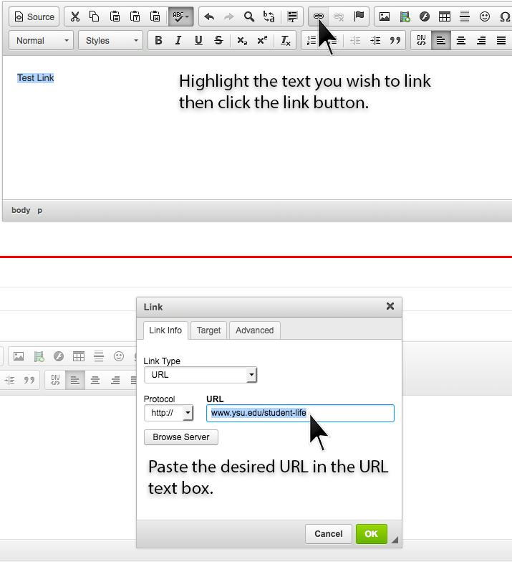Select Justify alignment in top toolbar

pos(501,40)
